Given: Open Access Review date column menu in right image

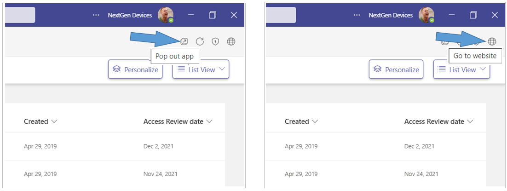Looking at the screenshot, I should (470, 122).
